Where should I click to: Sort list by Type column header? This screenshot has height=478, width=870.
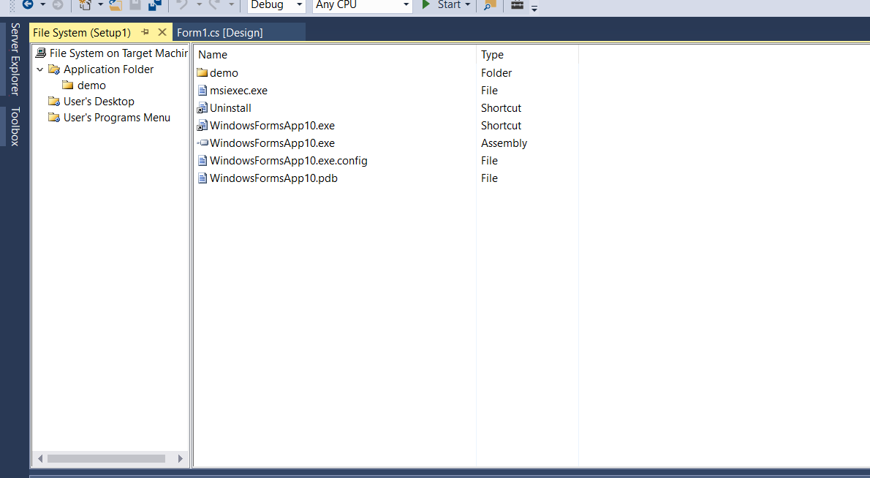pyautogui.click(x=527, y=54)
